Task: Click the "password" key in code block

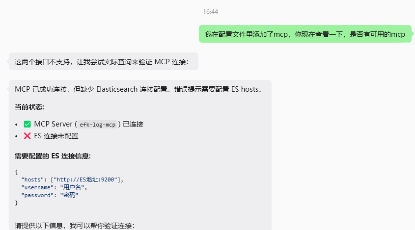Action: click(x=37, y=195)
